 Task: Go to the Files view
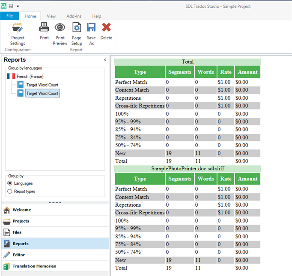[x=55, y=232]
